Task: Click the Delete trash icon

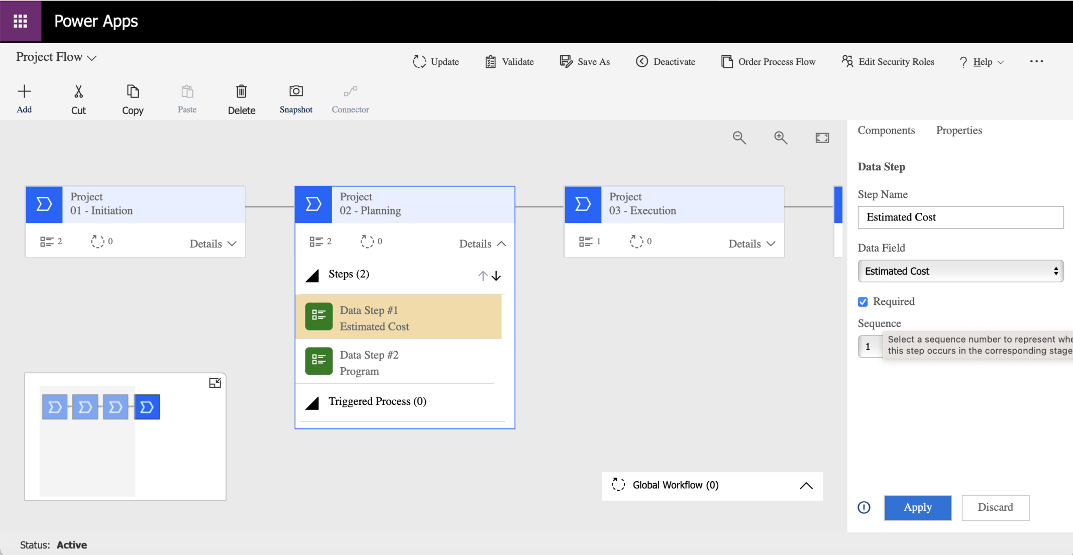Action: click(242, 91)
